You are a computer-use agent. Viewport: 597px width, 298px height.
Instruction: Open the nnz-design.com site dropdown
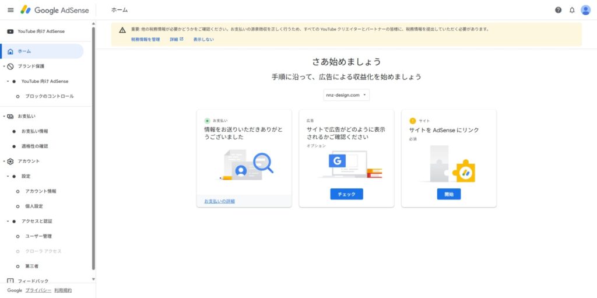pos(346,94)
